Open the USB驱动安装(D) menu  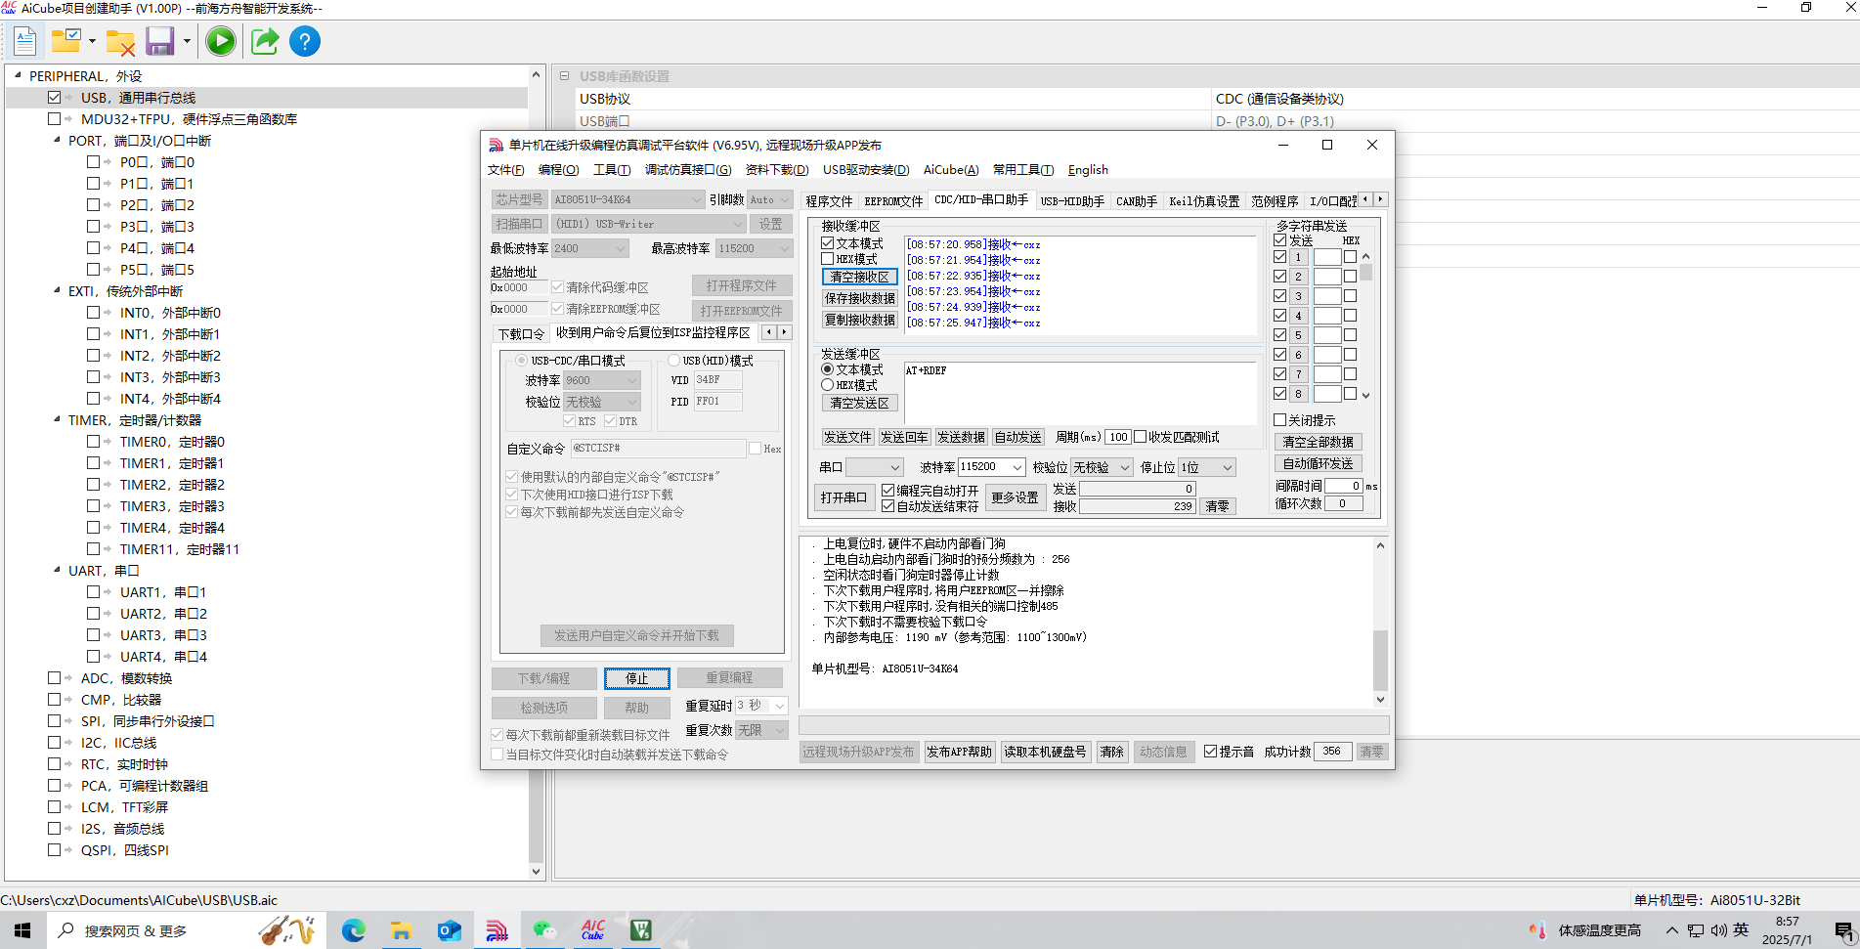866,170
